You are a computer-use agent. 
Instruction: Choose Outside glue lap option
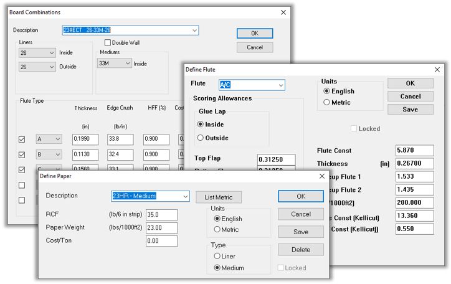pos(201,138)
